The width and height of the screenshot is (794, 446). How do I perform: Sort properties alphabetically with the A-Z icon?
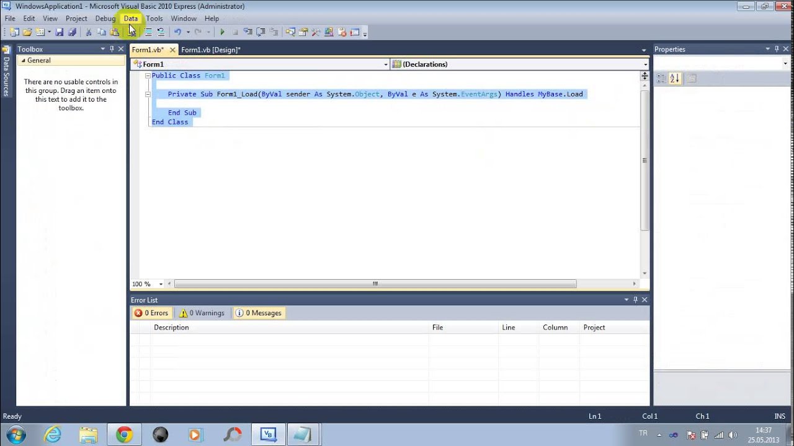(x=675, y=78)
